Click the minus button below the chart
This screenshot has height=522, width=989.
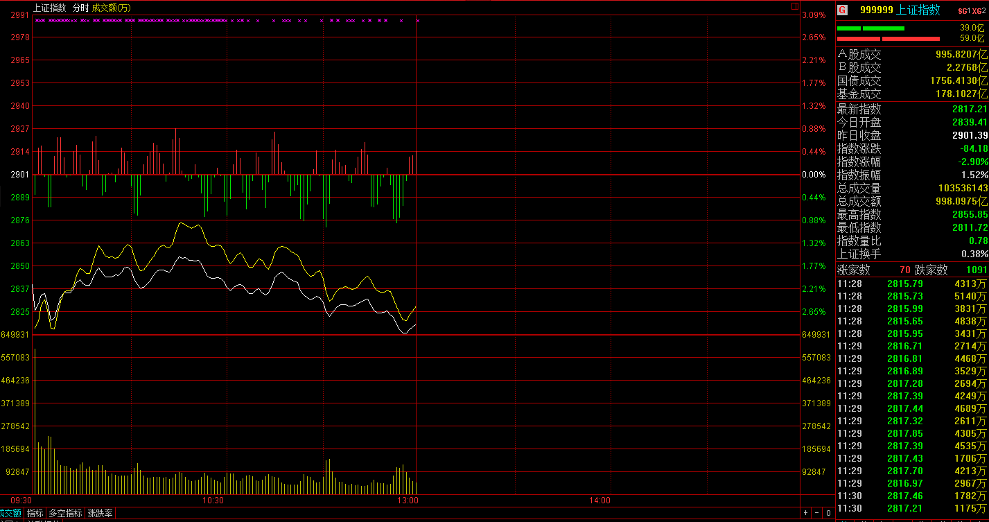point(816,513)
